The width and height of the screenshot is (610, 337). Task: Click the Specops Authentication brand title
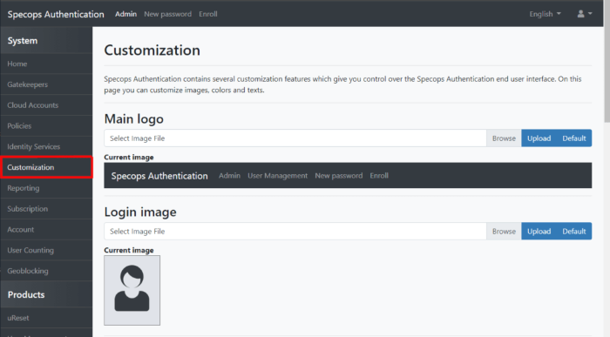click(x=56, y=15)
